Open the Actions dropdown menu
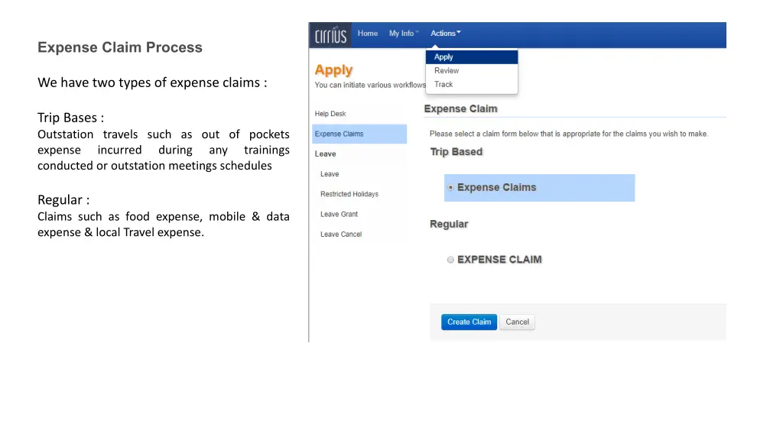 445,34
